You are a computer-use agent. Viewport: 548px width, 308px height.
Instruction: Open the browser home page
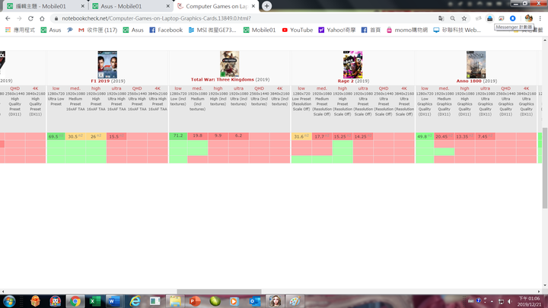(x=42, y=18)
